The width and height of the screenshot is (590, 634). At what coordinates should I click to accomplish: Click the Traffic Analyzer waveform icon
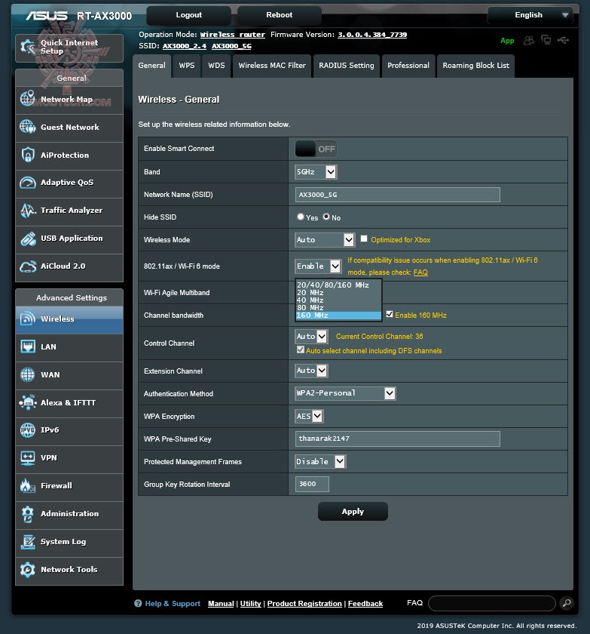tap(28, 211)
